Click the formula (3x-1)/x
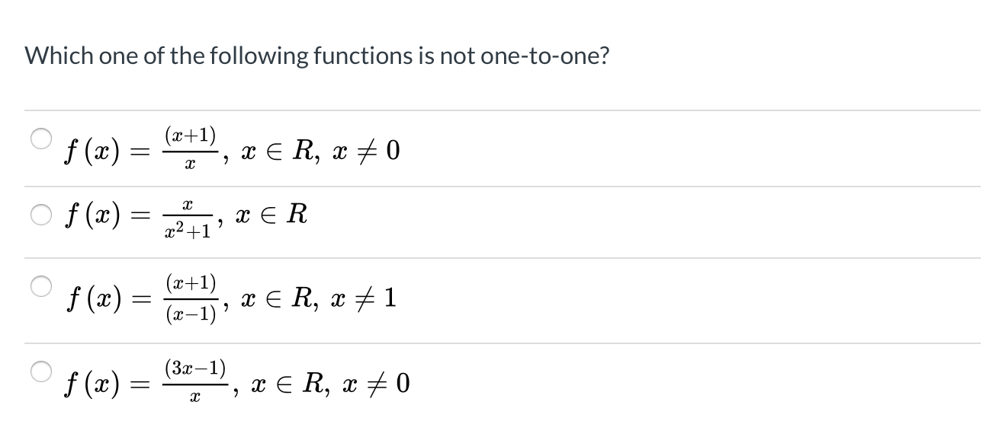 [x=194, y=381]
